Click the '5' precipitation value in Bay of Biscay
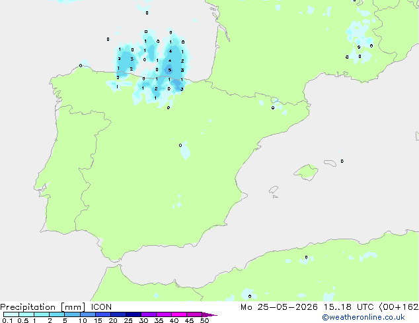The width and height of the screenshot is (419, 323). [x=169, y=71]
